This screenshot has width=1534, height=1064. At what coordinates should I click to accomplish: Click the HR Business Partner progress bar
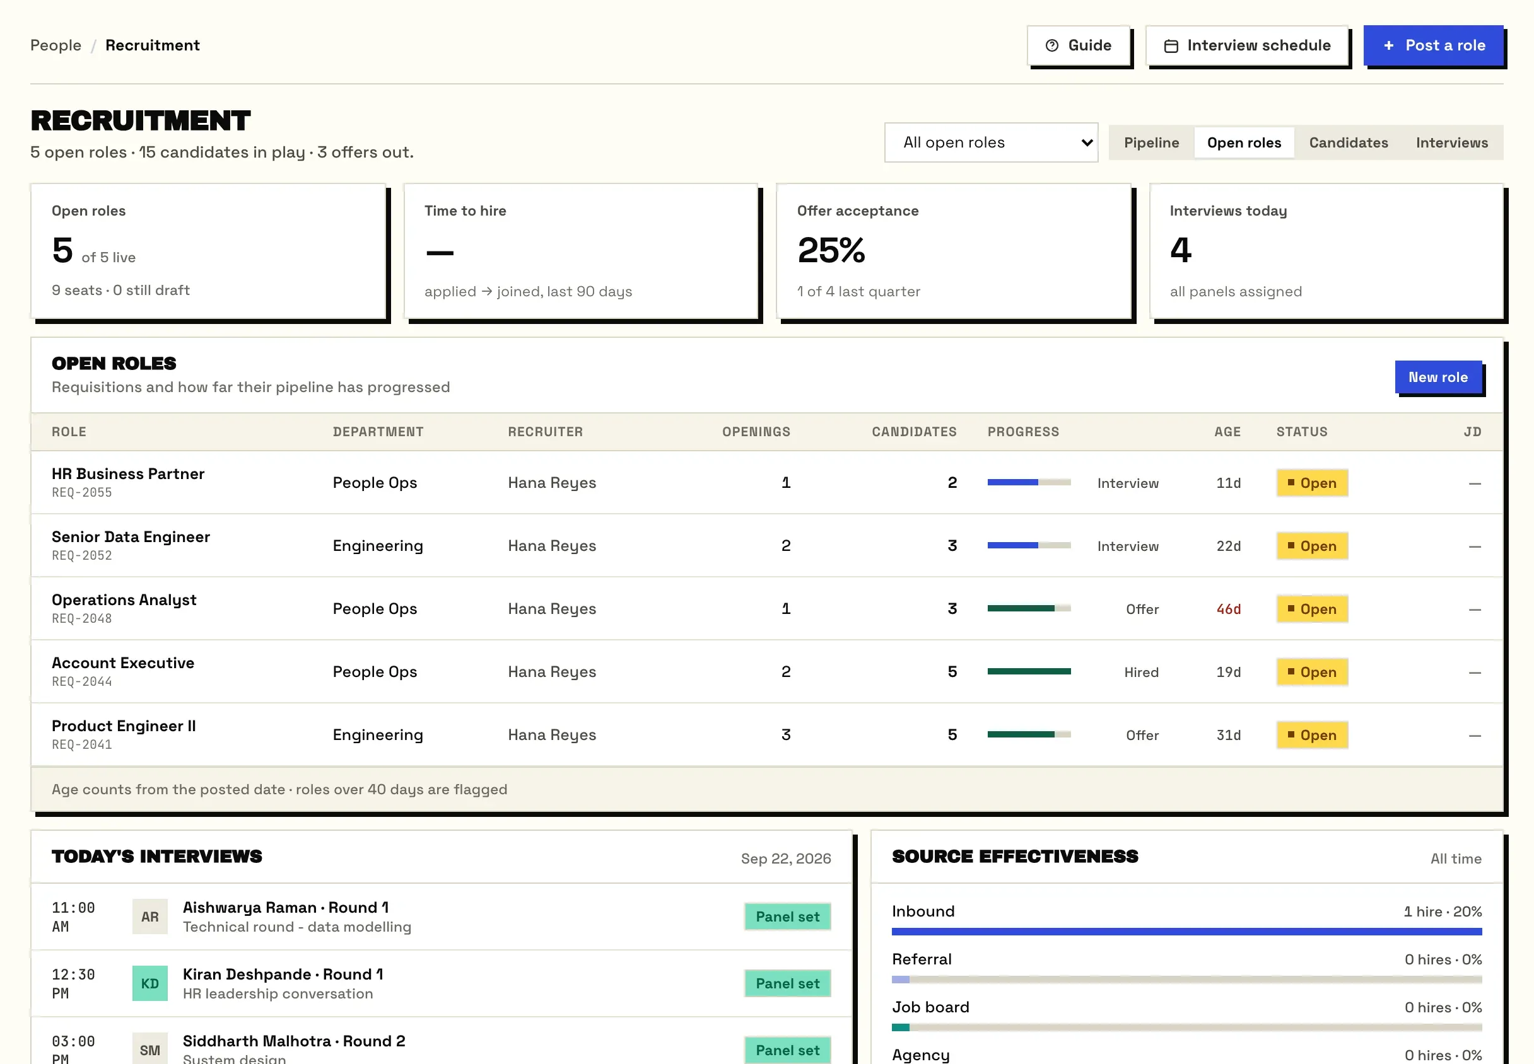(1028, 482)
